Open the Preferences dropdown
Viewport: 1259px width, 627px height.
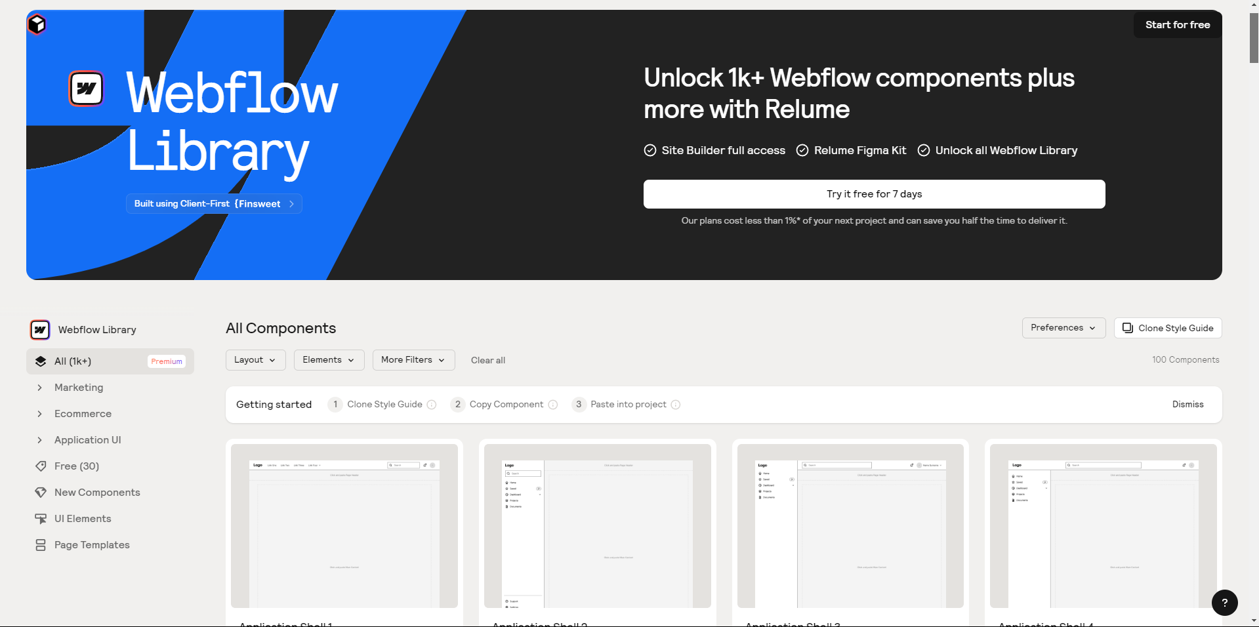(1063, 328)
